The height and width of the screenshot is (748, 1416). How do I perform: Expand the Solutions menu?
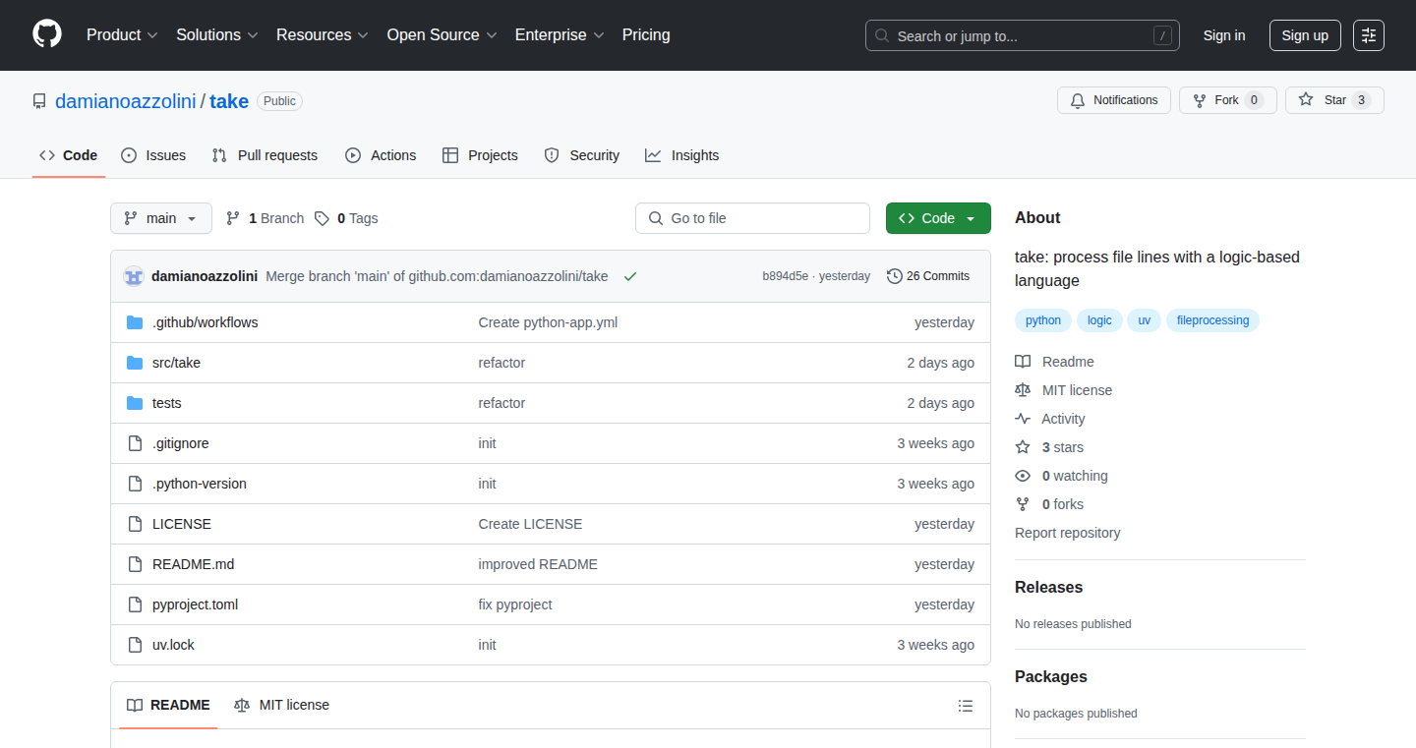217,34
